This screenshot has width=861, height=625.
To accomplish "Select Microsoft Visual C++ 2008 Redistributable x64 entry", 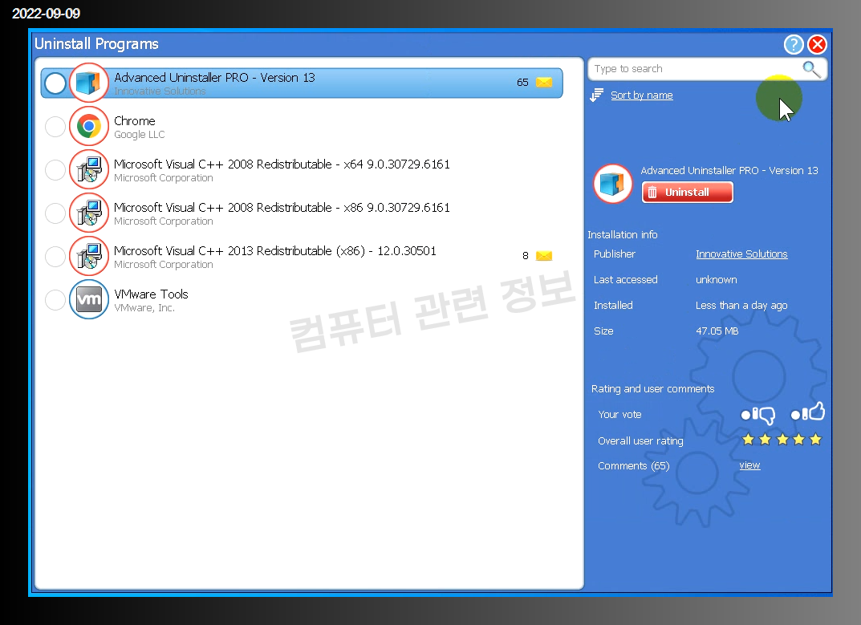I will point(282,164).
